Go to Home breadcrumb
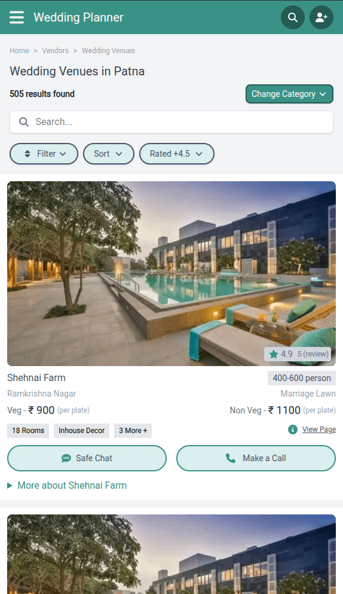 19,51
